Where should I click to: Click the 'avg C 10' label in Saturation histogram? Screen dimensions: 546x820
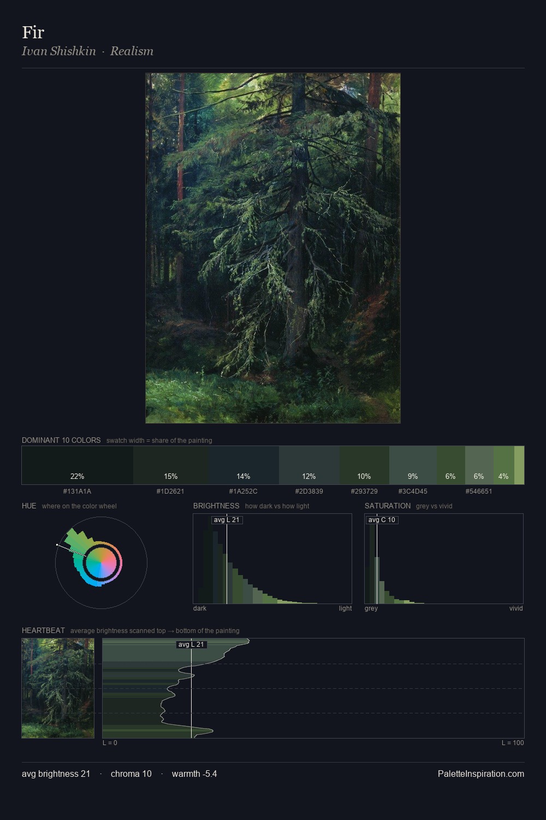coord(382,520)
